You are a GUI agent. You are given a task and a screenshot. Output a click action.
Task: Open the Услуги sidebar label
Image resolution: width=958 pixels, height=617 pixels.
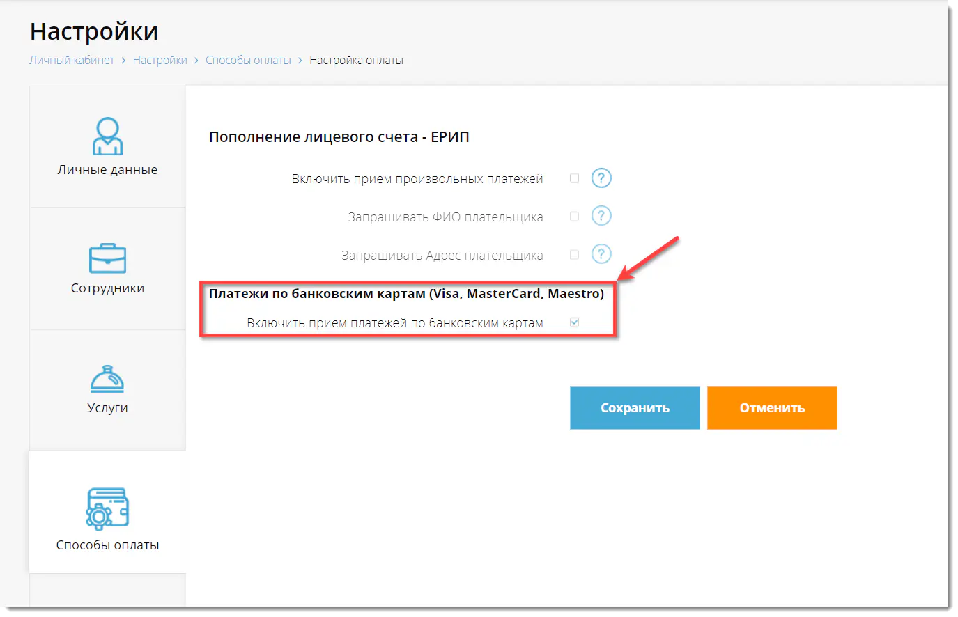(x=107, y=408)
